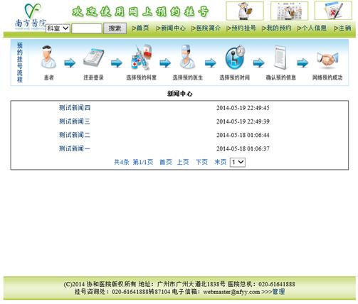Open the 预约挂号 menu item
The height and width of the screenshot is (304, 358).
pos(241,28)
